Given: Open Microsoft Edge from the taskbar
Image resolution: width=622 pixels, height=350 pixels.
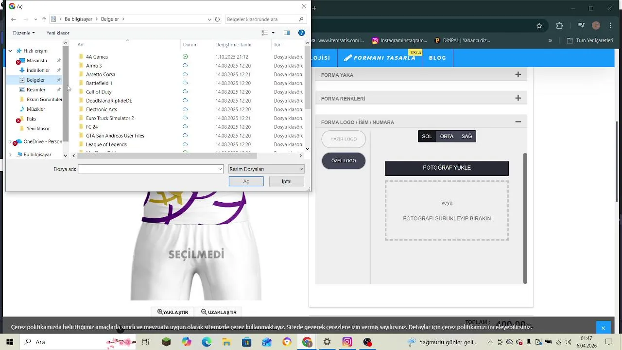Looking at the screenshot, I should tap(207, 342).
